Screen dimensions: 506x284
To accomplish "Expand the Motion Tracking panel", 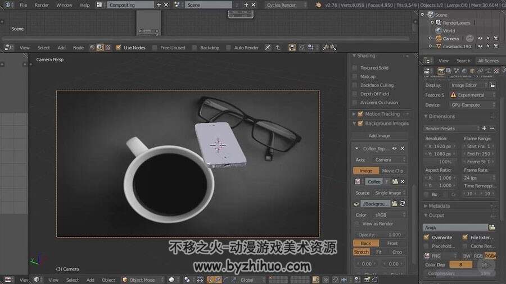I will pos(354,114).
